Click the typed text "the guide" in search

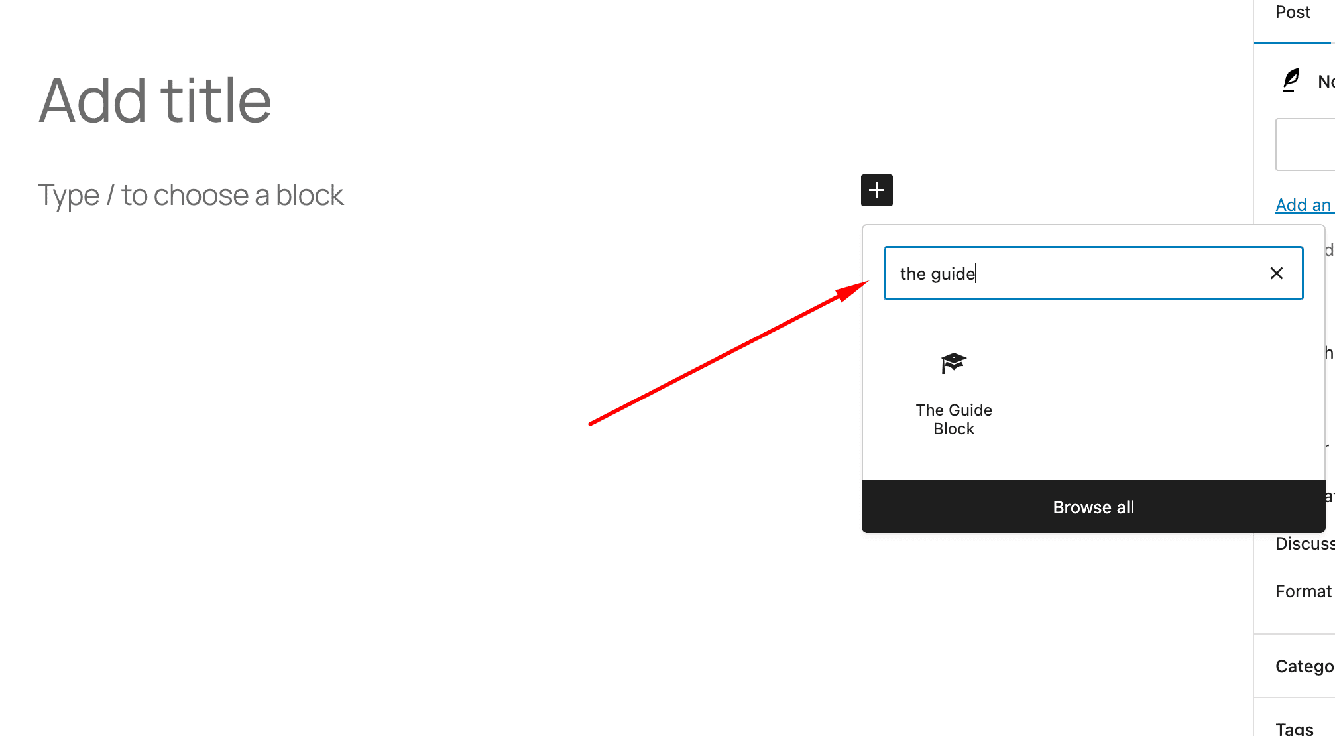(937, 273)
